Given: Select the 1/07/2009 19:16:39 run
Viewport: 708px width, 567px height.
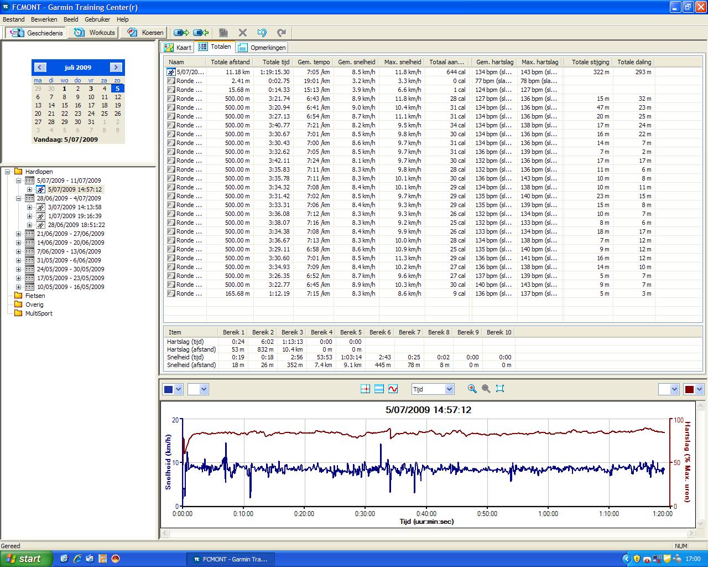Looking at the screenshot, I should pyautogui.click(x=75, y=216).
